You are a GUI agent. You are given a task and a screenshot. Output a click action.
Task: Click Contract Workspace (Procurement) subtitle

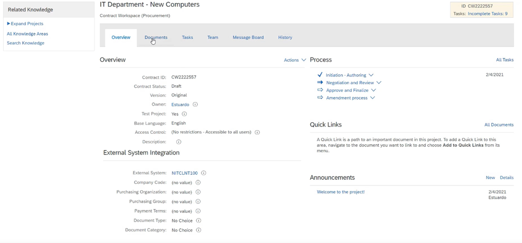135,16
